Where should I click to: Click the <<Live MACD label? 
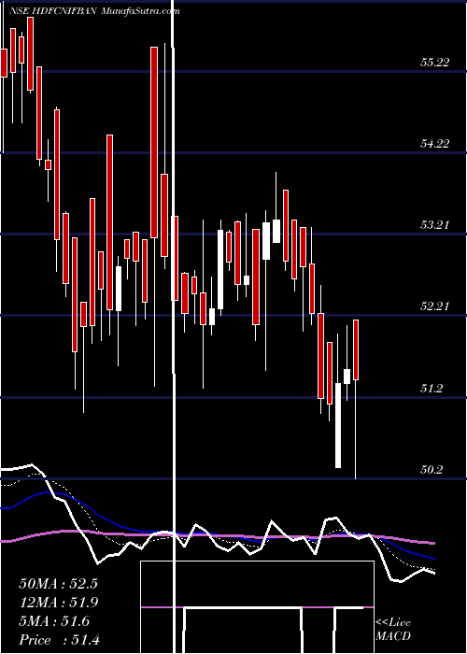(393, 630)
